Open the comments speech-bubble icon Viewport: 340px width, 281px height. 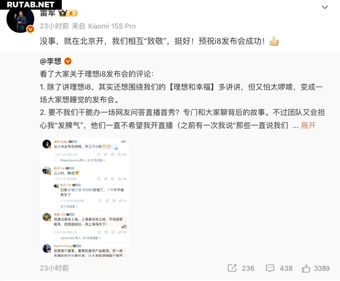[270, 268]
